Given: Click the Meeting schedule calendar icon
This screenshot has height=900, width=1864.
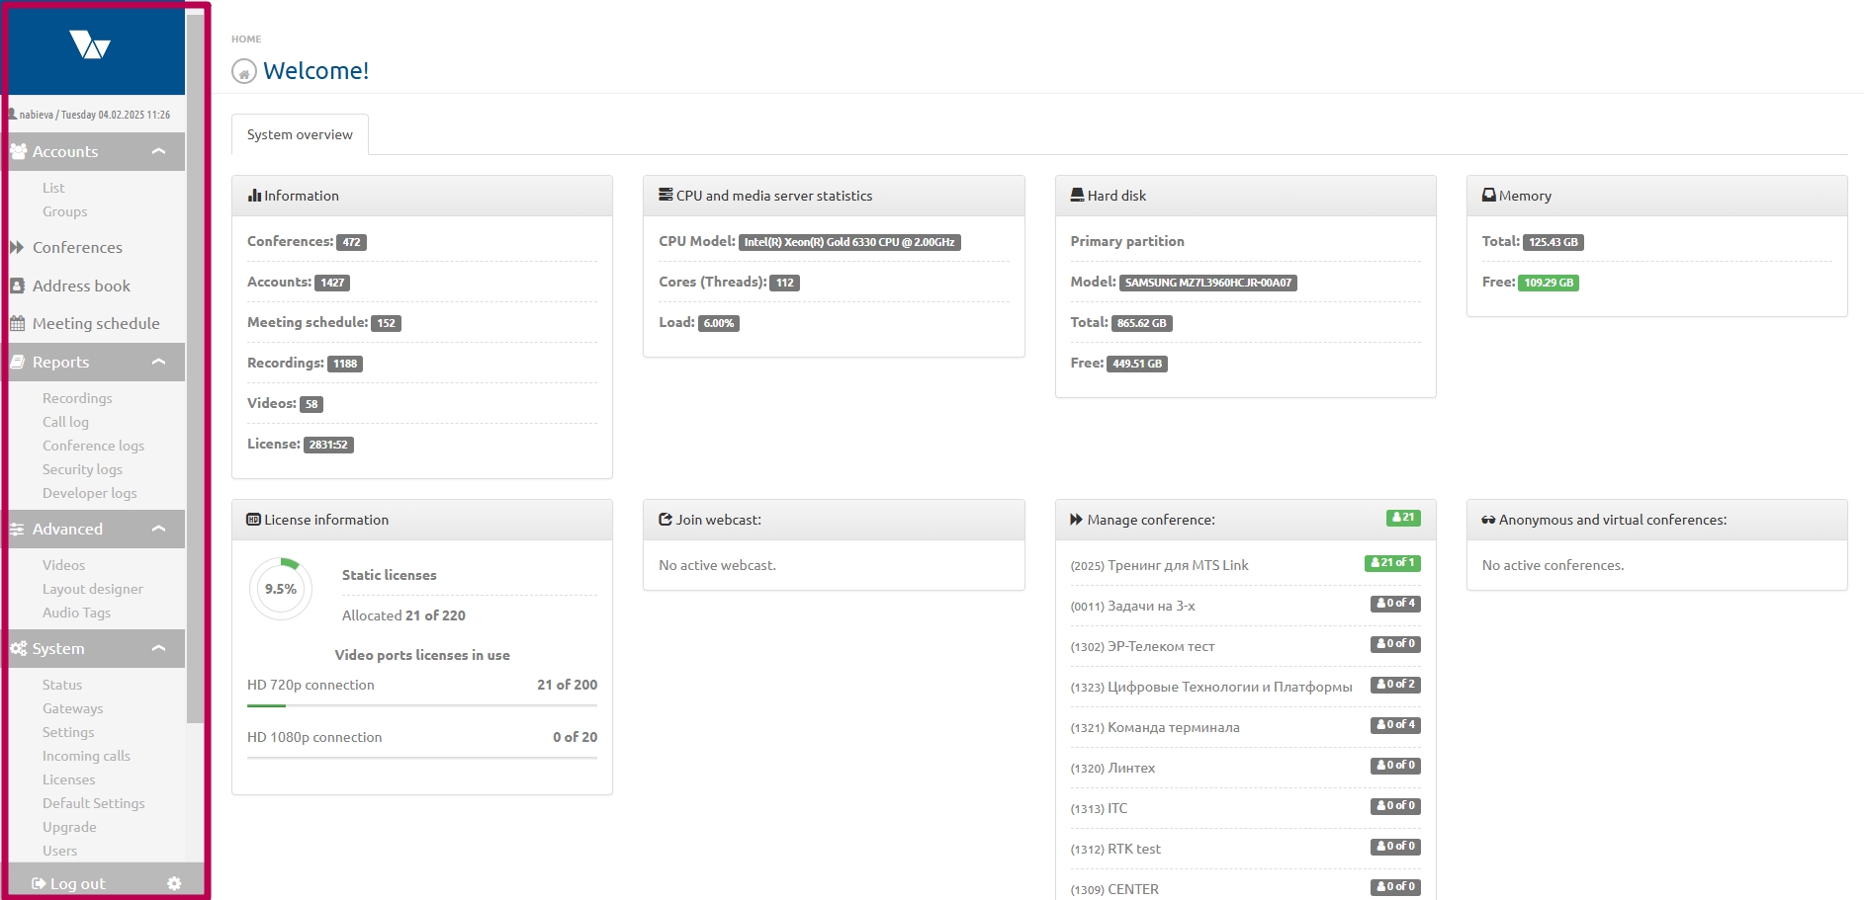Looking at the screenshot, I should click(17, 323).
